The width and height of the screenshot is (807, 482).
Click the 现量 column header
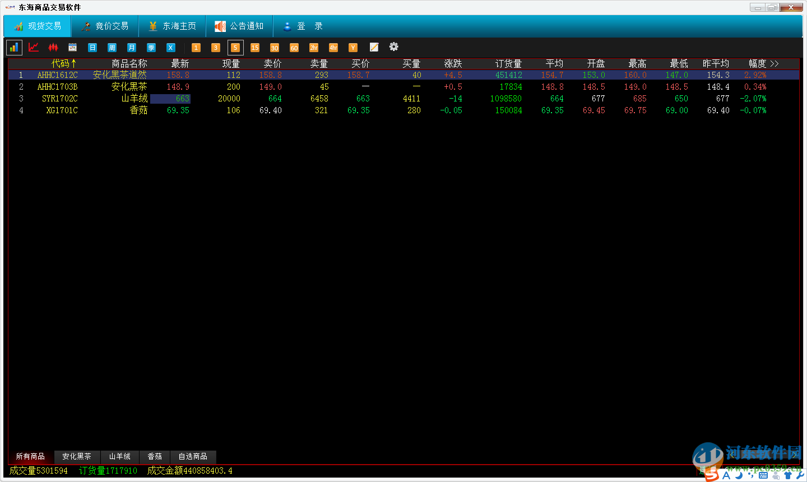(231, 64)
